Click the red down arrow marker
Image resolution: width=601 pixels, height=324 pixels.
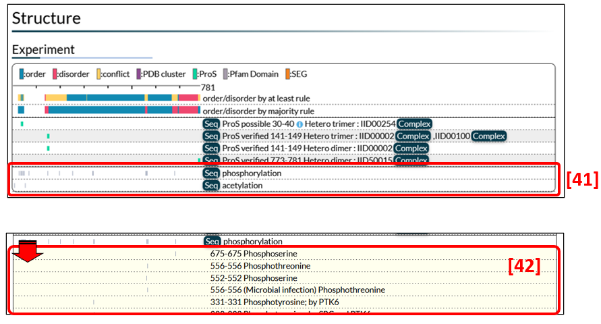(27, 251)
